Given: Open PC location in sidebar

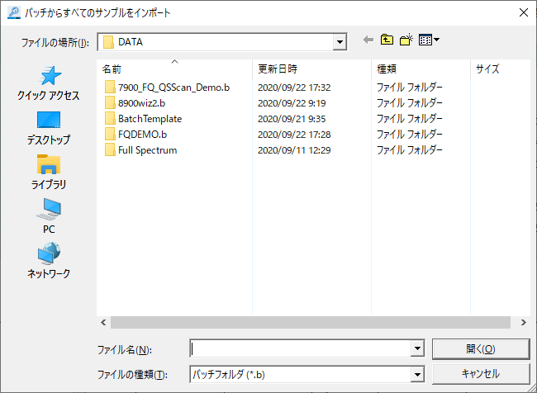Looking at the screenshot, I should [49, 216].
